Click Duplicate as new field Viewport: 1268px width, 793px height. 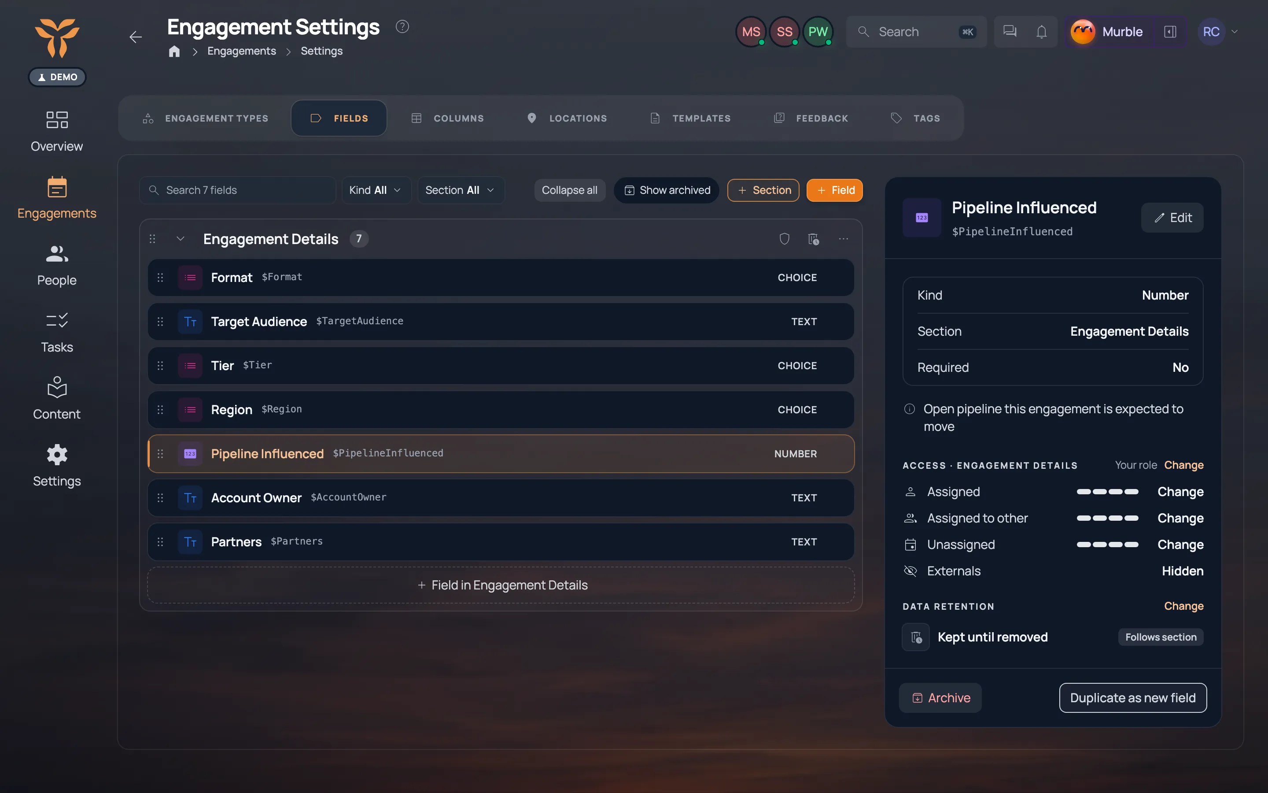[x=1133, y=697]
